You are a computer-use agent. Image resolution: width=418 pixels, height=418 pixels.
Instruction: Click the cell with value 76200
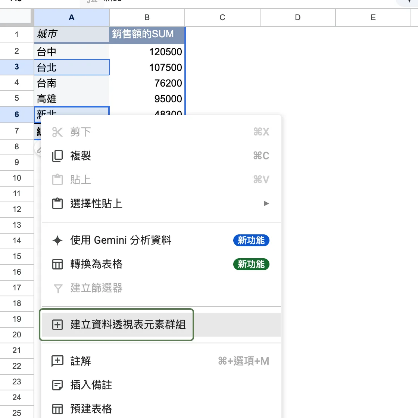[147, 83]
